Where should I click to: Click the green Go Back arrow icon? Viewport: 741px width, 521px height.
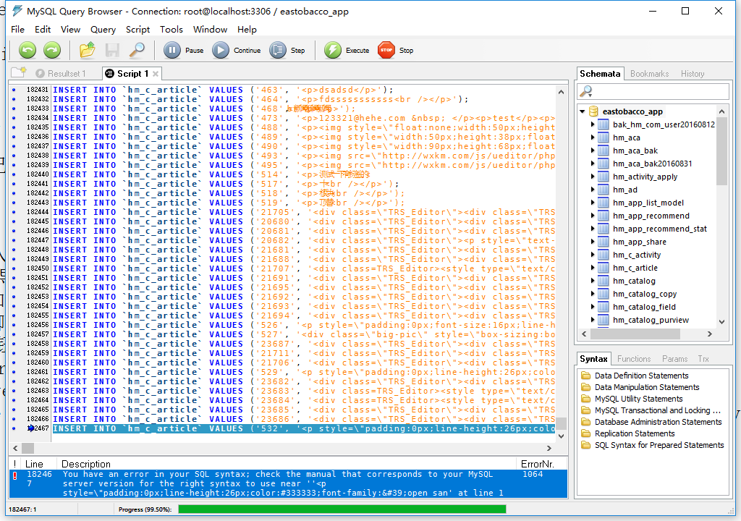pos(27,50)
